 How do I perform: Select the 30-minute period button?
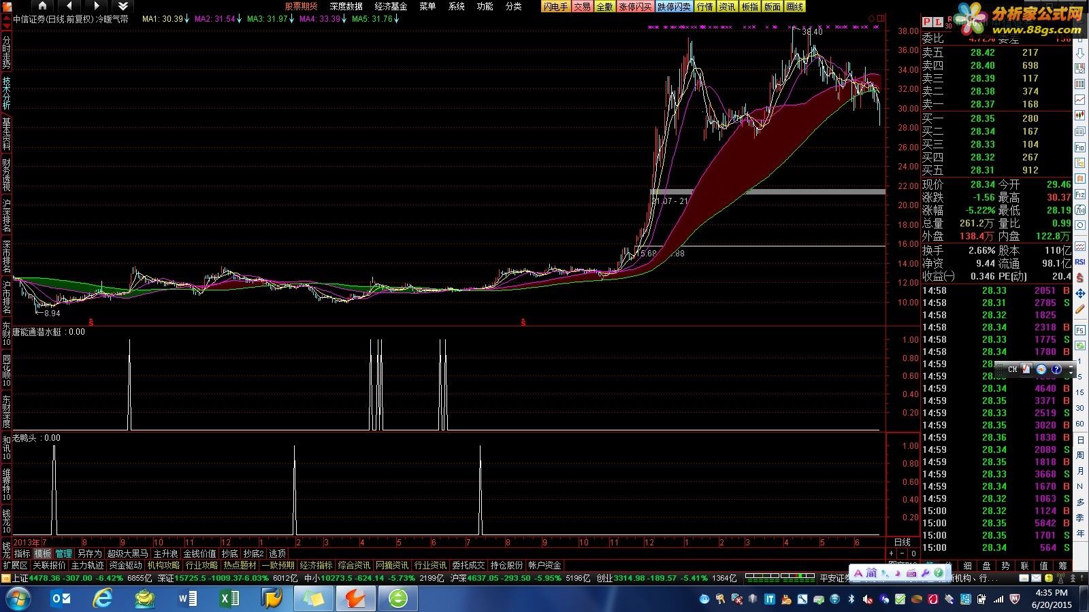pos(1080,408)
